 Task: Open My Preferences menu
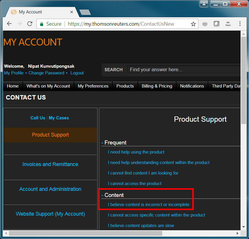coord(93,86)
